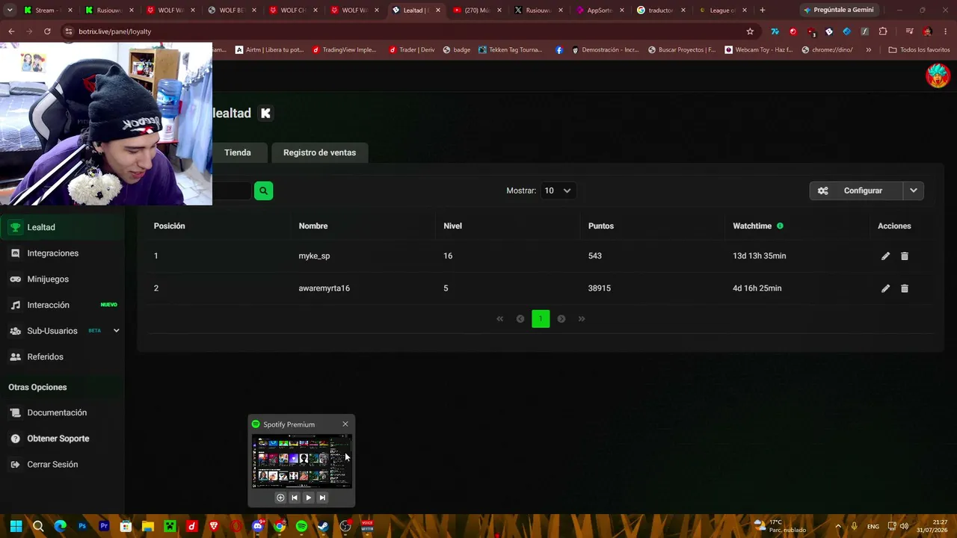Expand the Configurar dropdown arrow
The image size is (957, 538).
coord(914,191)
